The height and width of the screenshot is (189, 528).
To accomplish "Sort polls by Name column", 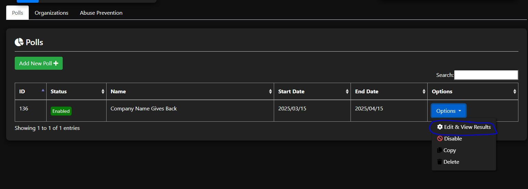I will (270, 92).
